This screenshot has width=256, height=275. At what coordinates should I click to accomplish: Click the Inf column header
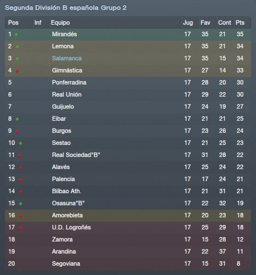pyautogui.click(x=41, y=23)
